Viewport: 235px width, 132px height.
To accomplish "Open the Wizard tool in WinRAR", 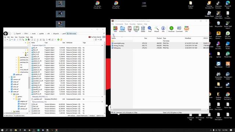I will click(x=156, y=29).
